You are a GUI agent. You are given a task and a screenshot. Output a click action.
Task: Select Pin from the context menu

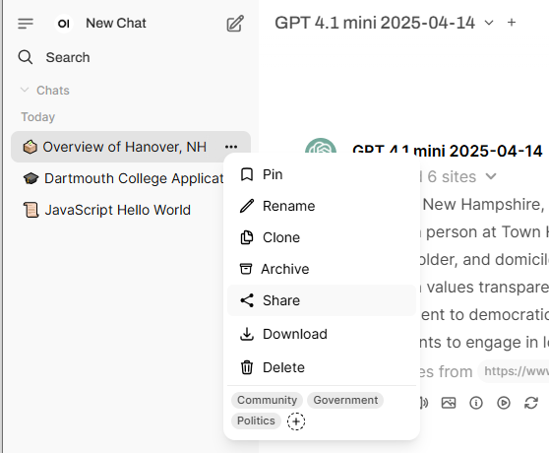tap(322, 174)
